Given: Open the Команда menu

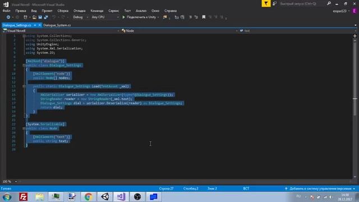Looking at the screenshot, I should point(97,11).
